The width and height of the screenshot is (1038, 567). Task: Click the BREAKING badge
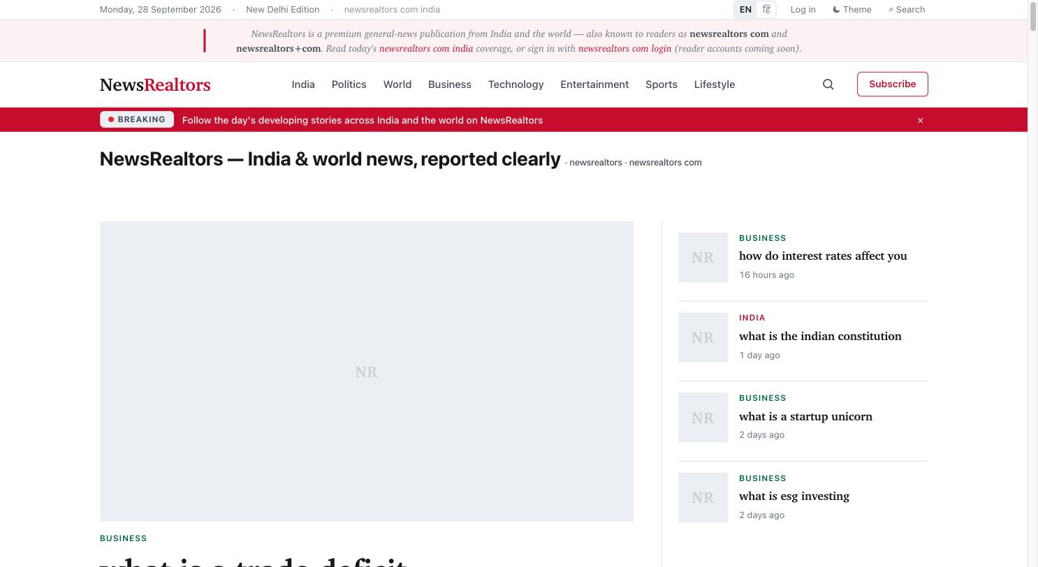pyautogui.click(x=137, y=119)
